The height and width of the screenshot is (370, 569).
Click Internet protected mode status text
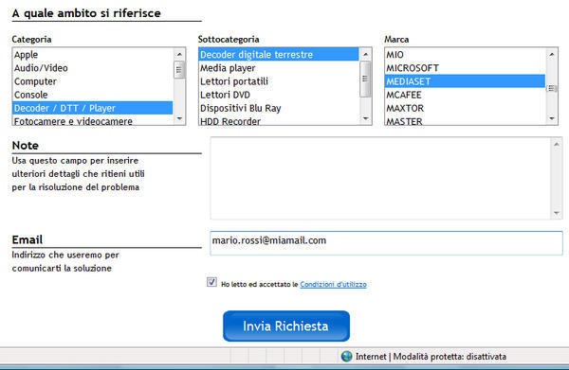coord(431,357)
